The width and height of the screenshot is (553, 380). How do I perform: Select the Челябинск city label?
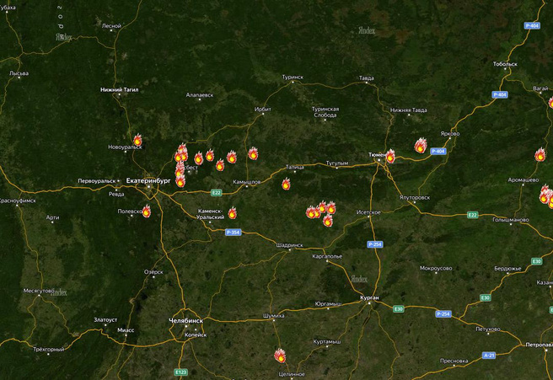[185, 321]
